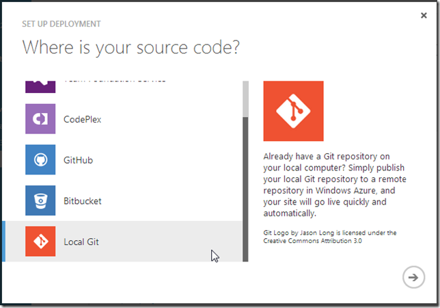
Task: Click the 'SET UP DEPLOYMENT' title text
Action: (x=61, y=24)
